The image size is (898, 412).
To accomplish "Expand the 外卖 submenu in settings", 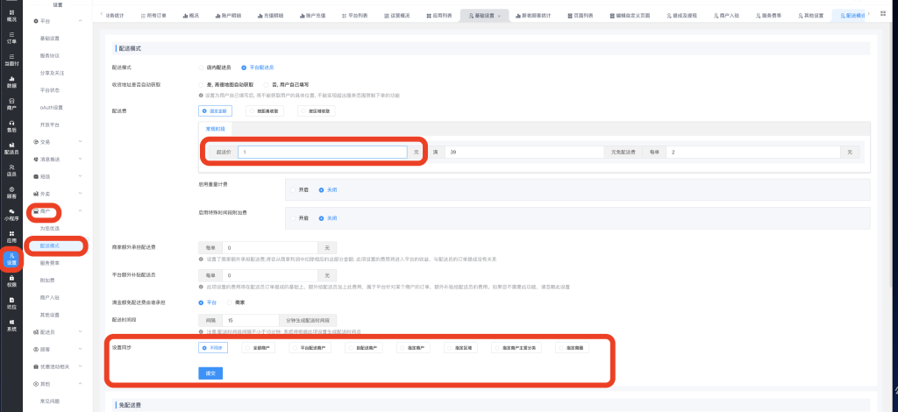I will click(x=80, y=193).
